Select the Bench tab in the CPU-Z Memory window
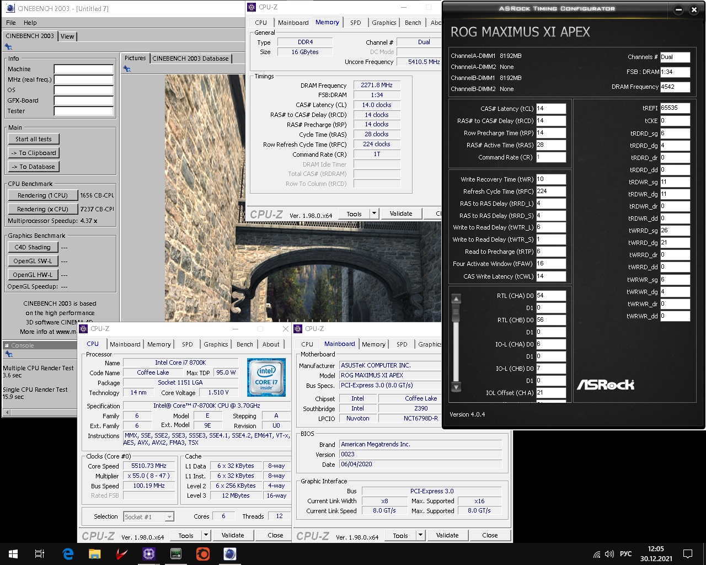Screen dimensions: 706x565 click(x=413, y=23)
